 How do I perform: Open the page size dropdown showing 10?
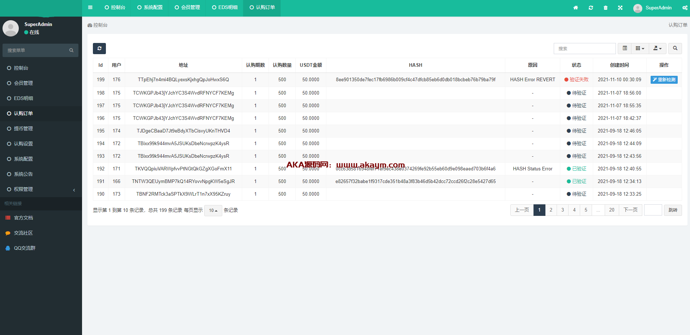point(213,210)
